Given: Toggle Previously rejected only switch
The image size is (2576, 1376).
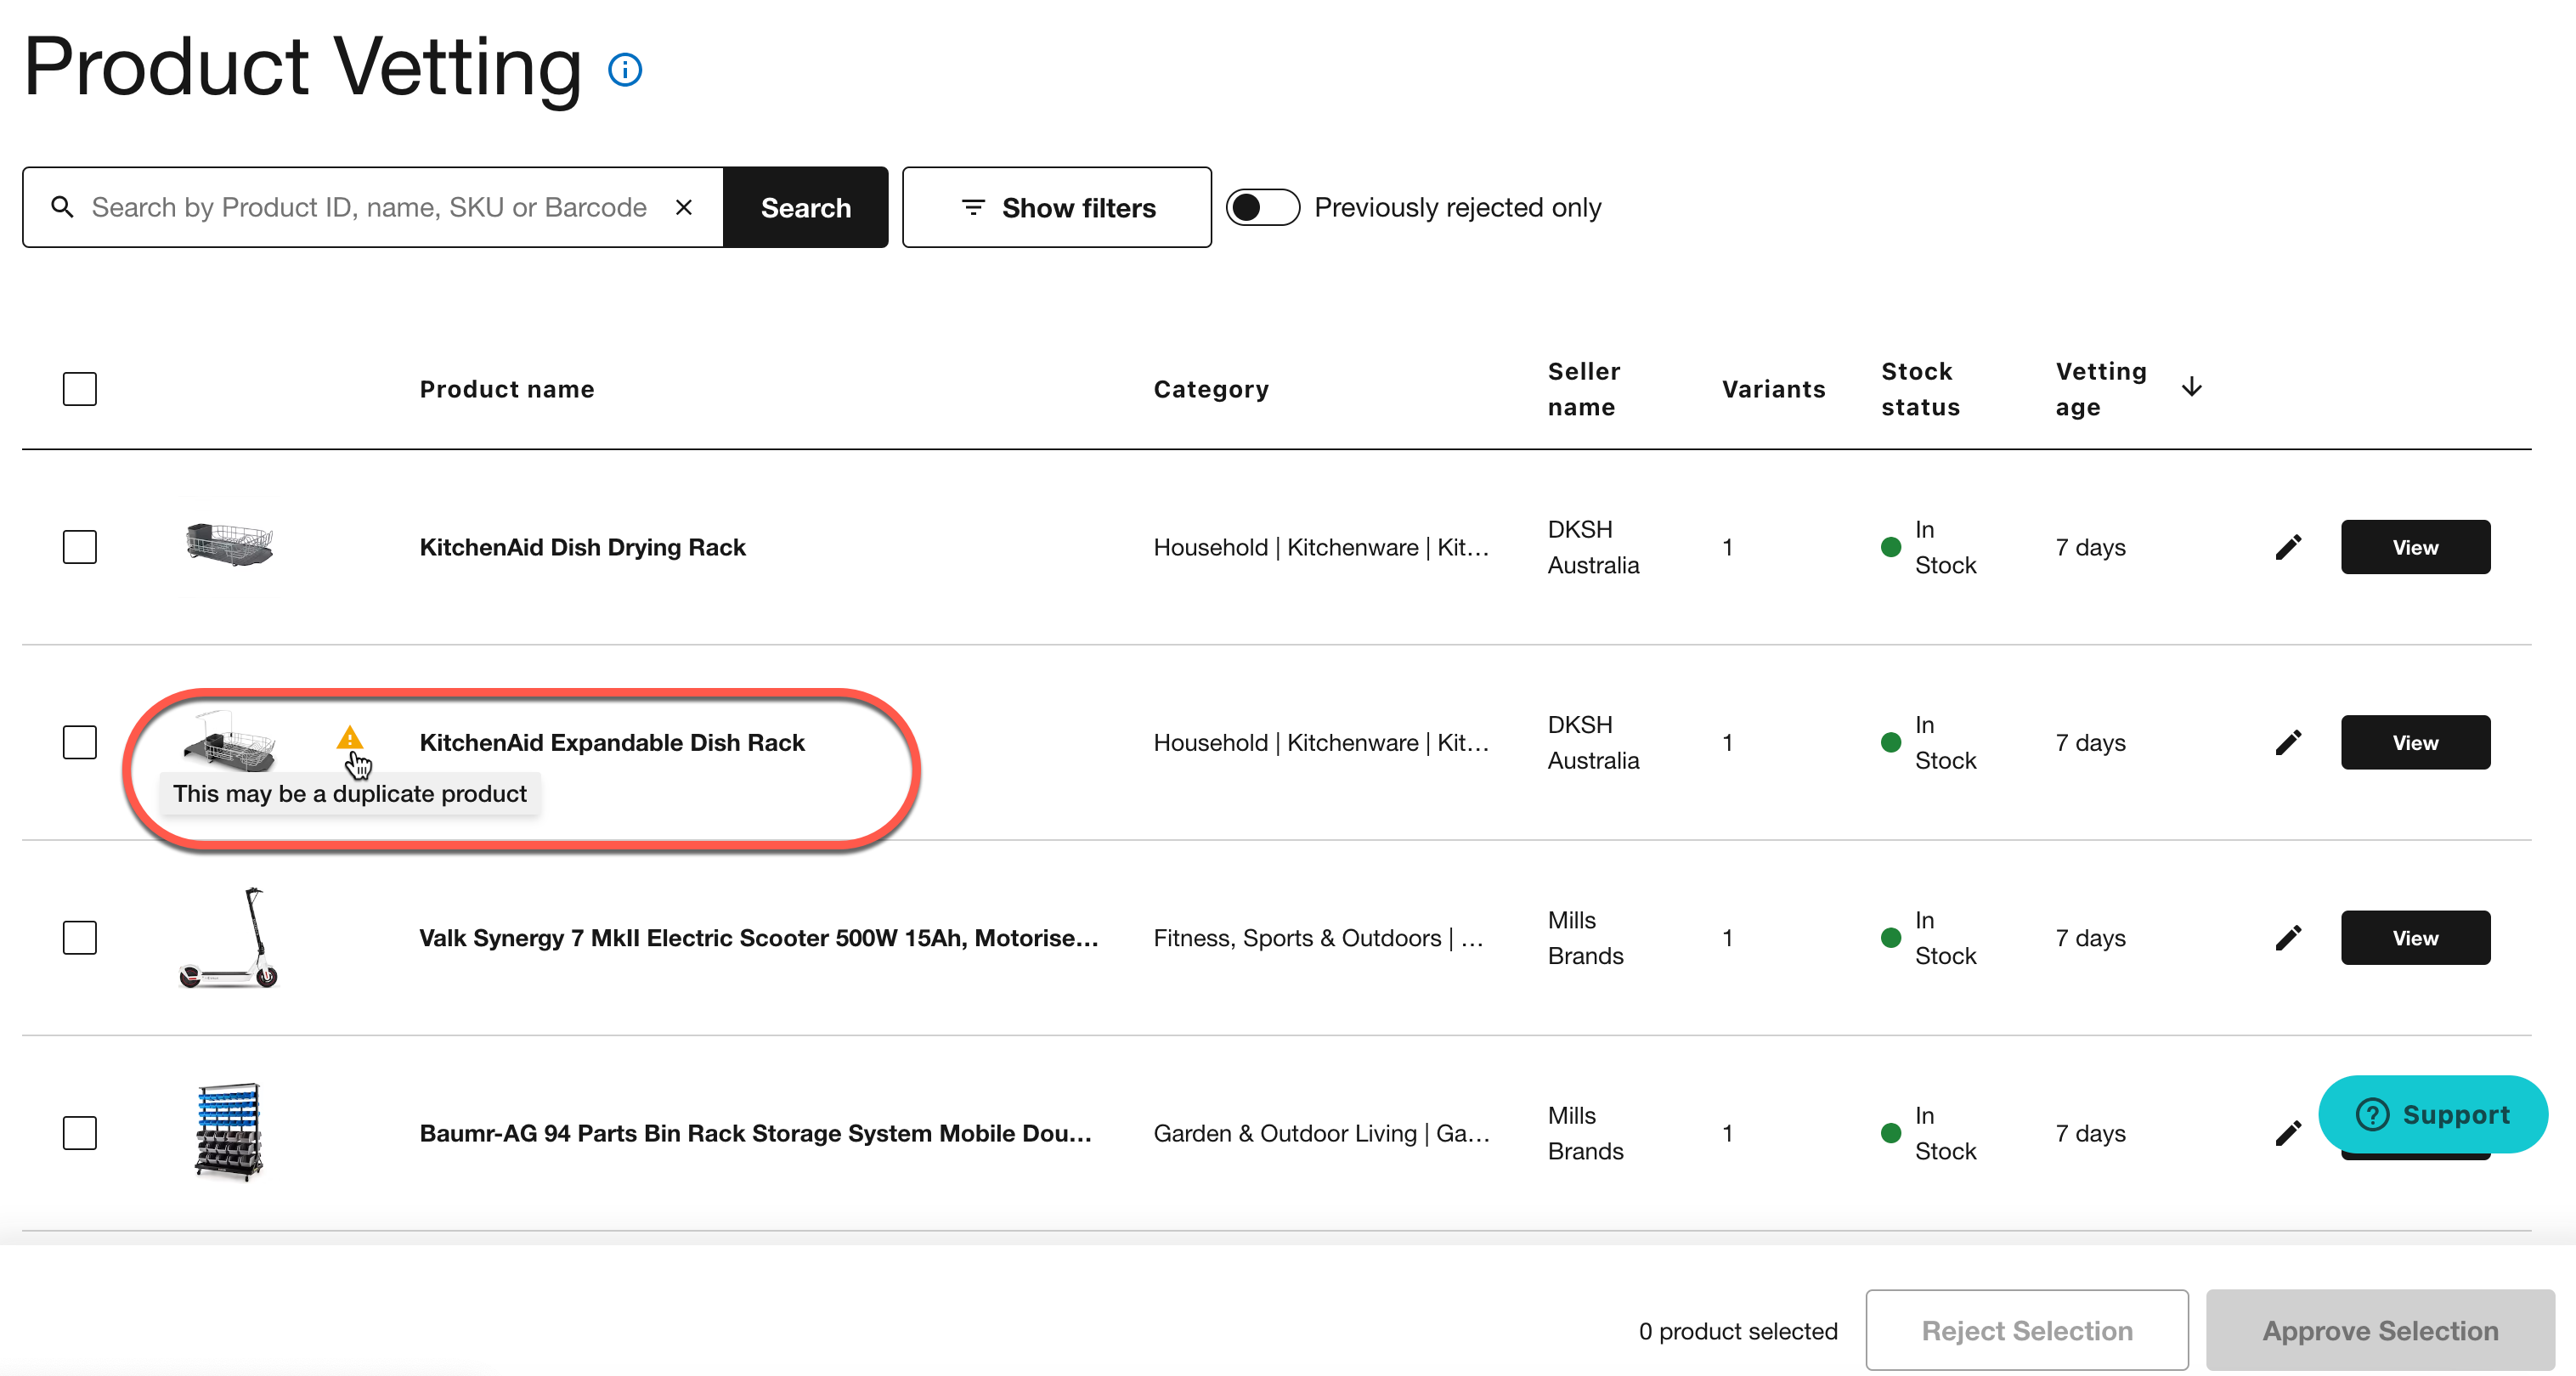Looking at the screenshot, I should (1262, 207).
